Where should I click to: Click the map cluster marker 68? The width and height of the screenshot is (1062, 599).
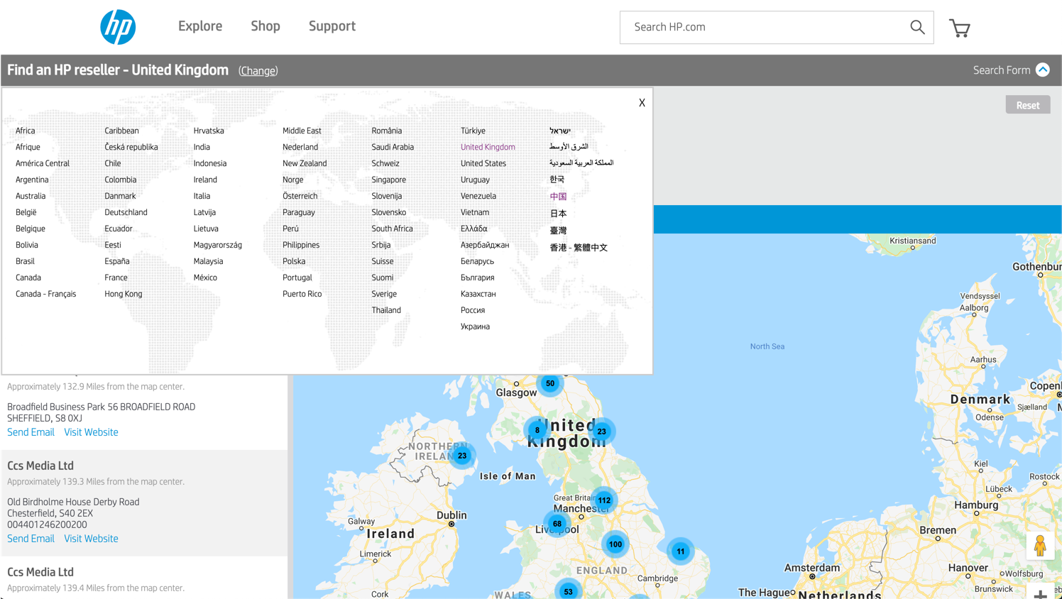click(557, 524)
